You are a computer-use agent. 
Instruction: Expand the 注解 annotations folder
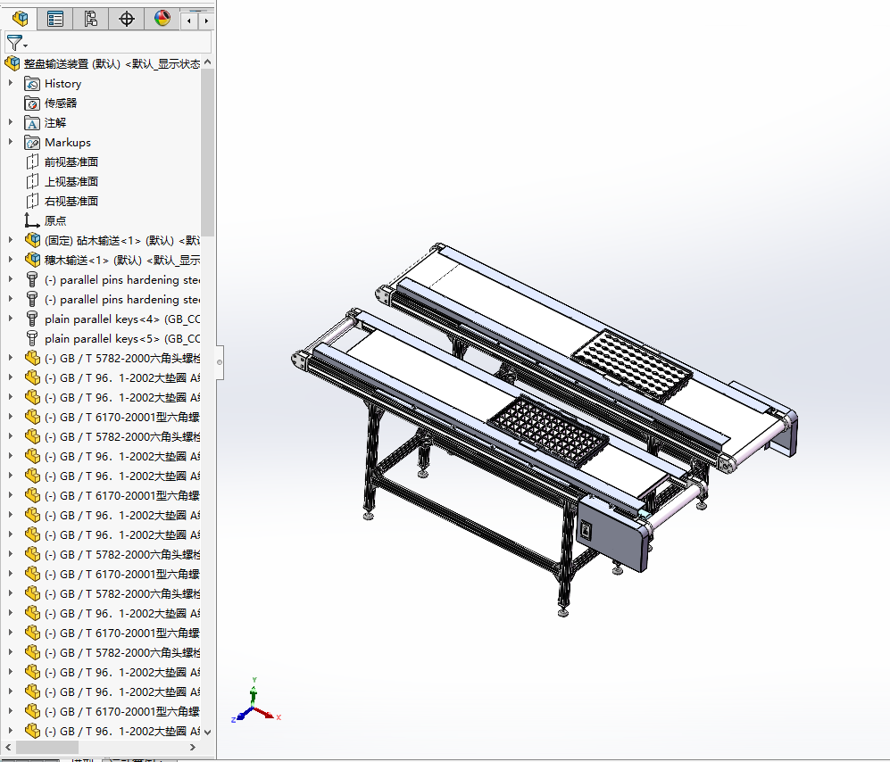click(11, 122)
